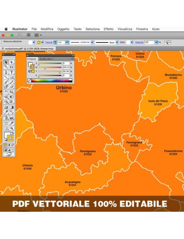Screen dimensions: 184x239
Task: Open the Modifica menu
Action: coord(47,29)
